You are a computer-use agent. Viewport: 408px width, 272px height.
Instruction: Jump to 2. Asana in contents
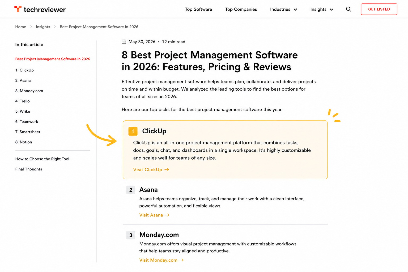coord(23,80)
